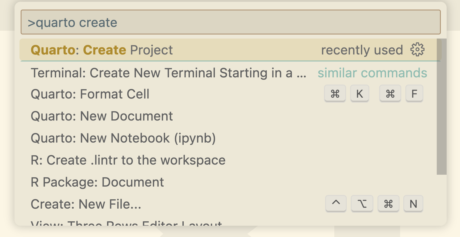Click the "similar commands" separator label
This screenshot has width=460, height=237.
372,73
